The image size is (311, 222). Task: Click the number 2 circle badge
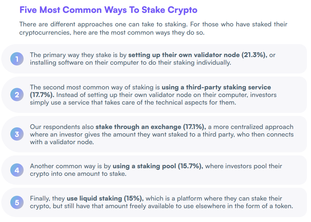(x=17, y=94)
